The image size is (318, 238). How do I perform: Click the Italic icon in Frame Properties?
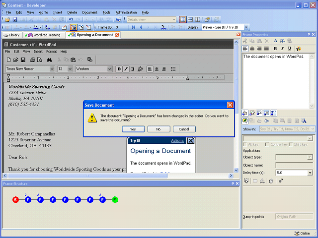(282, 49)
